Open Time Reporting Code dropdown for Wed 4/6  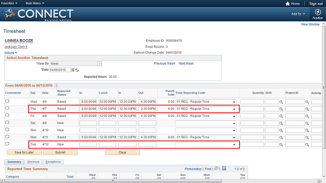point(206,102)
